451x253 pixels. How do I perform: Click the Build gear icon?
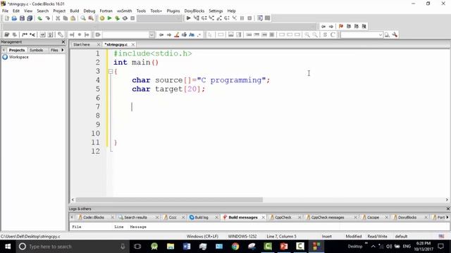[101, 18]
